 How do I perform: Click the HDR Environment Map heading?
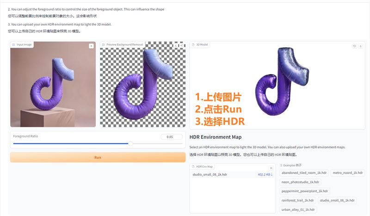point(216,137)
